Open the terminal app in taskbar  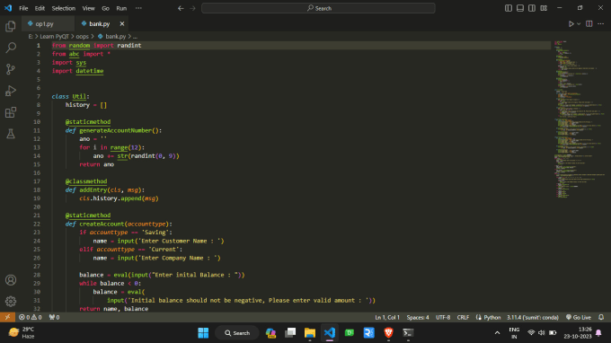(x=408, y=333)
